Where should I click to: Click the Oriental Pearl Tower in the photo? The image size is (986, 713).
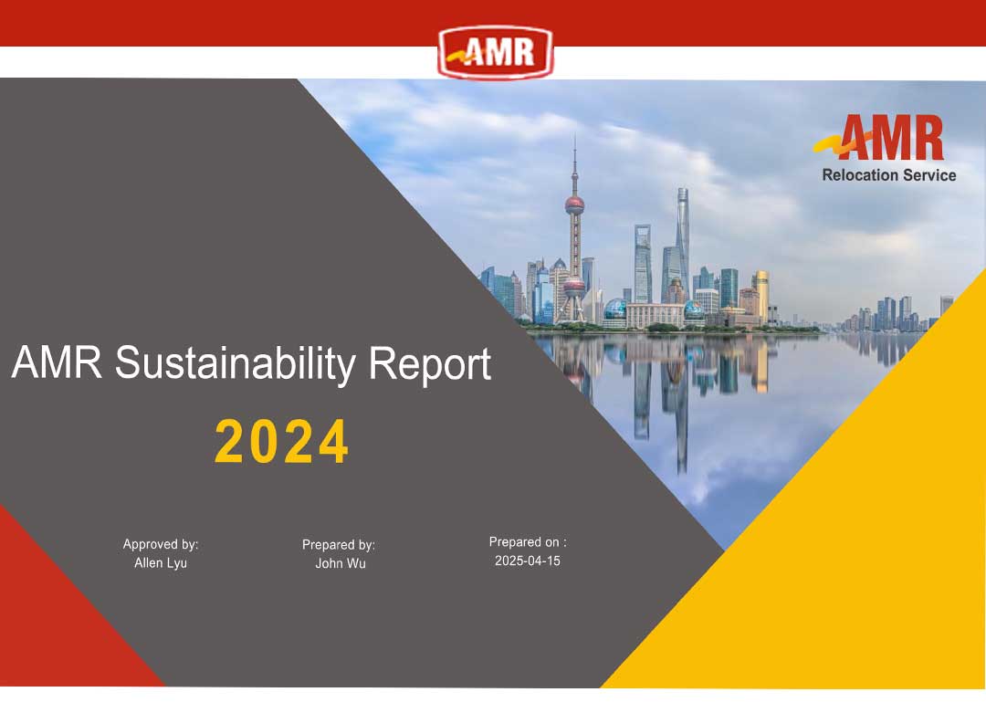(x=574, y=237)
